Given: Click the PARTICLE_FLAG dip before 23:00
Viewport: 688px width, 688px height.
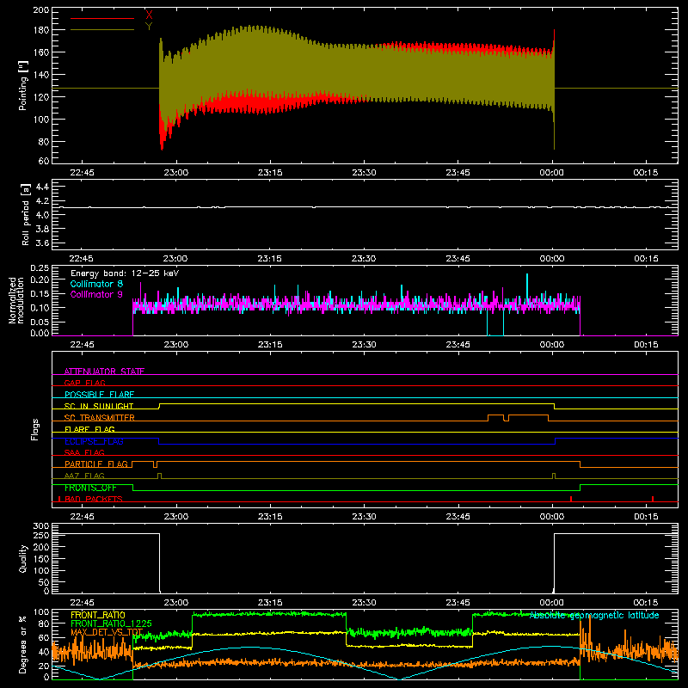Looking at the screenshot, I should pyautogui.click(x=155, y=464).
